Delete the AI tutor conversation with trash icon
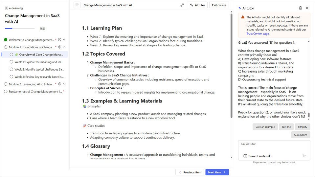Image resolution: width=315 pixels, height=177 pixels. pyautogui.click(x=300, y=8)
